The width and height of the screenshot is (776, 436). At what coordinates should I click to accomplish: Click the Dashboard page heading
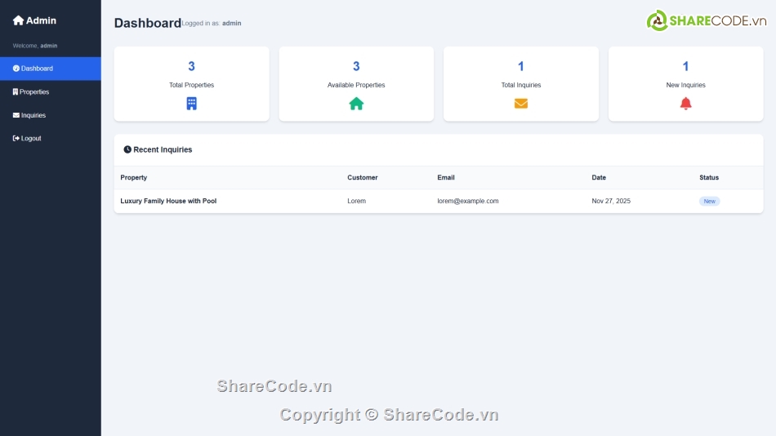(148, 23)
